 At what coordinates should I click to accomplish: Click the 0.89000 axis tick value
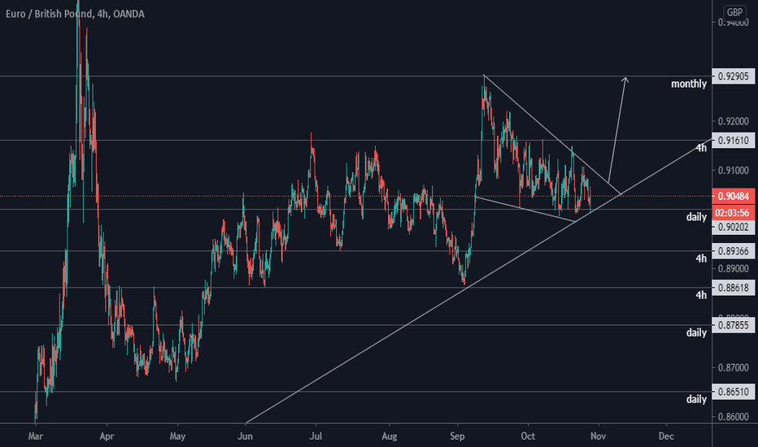click(x=734, y=269)
